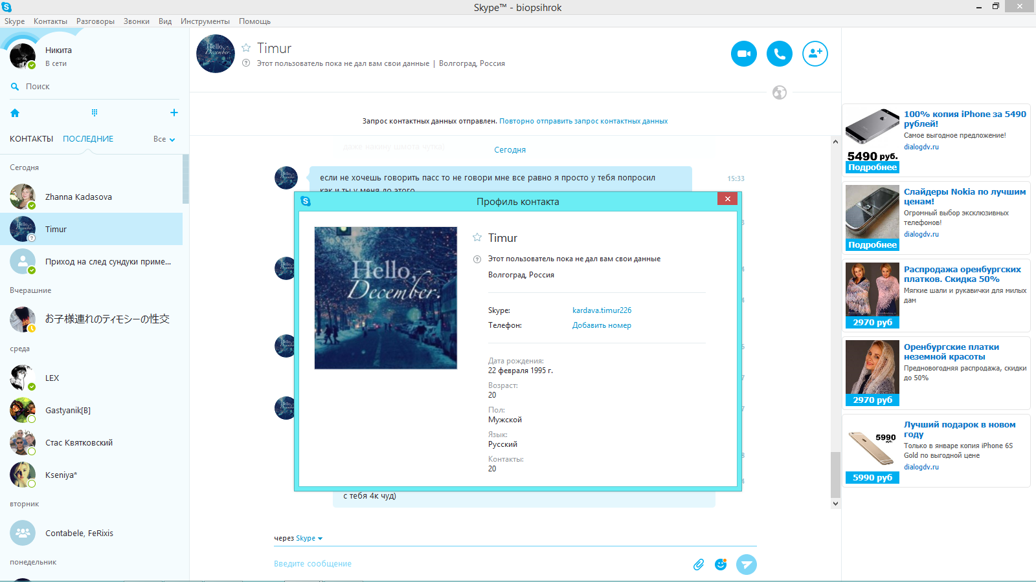Select Timur in recent list
The image size is (1036, 582).
coord(91,229)
